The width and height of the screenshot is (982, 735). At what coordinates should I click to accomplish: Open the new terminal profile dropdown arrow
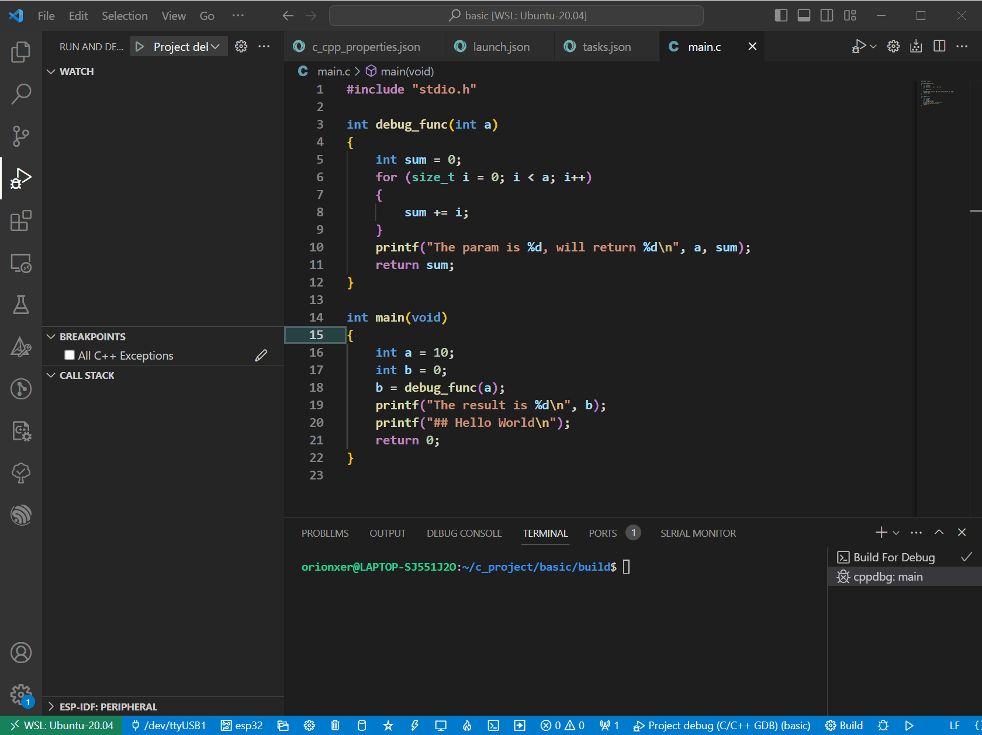(x=896, y=533)
